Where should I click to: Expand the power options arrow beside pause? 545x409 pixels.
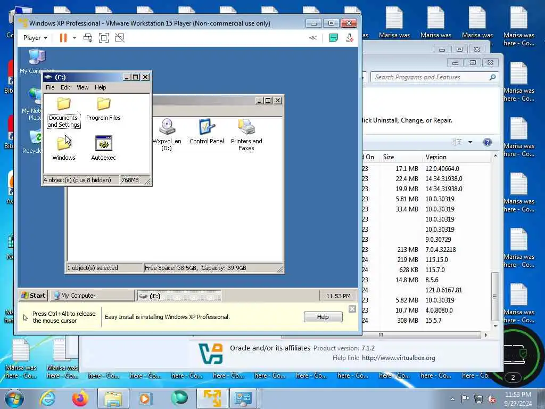[74, 38]
